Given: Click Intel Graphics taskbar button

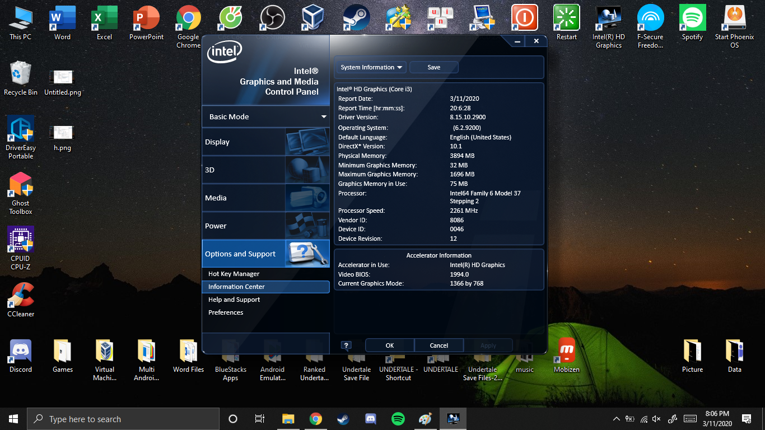Looking at the screenshot, I should [x=453, y=419].
